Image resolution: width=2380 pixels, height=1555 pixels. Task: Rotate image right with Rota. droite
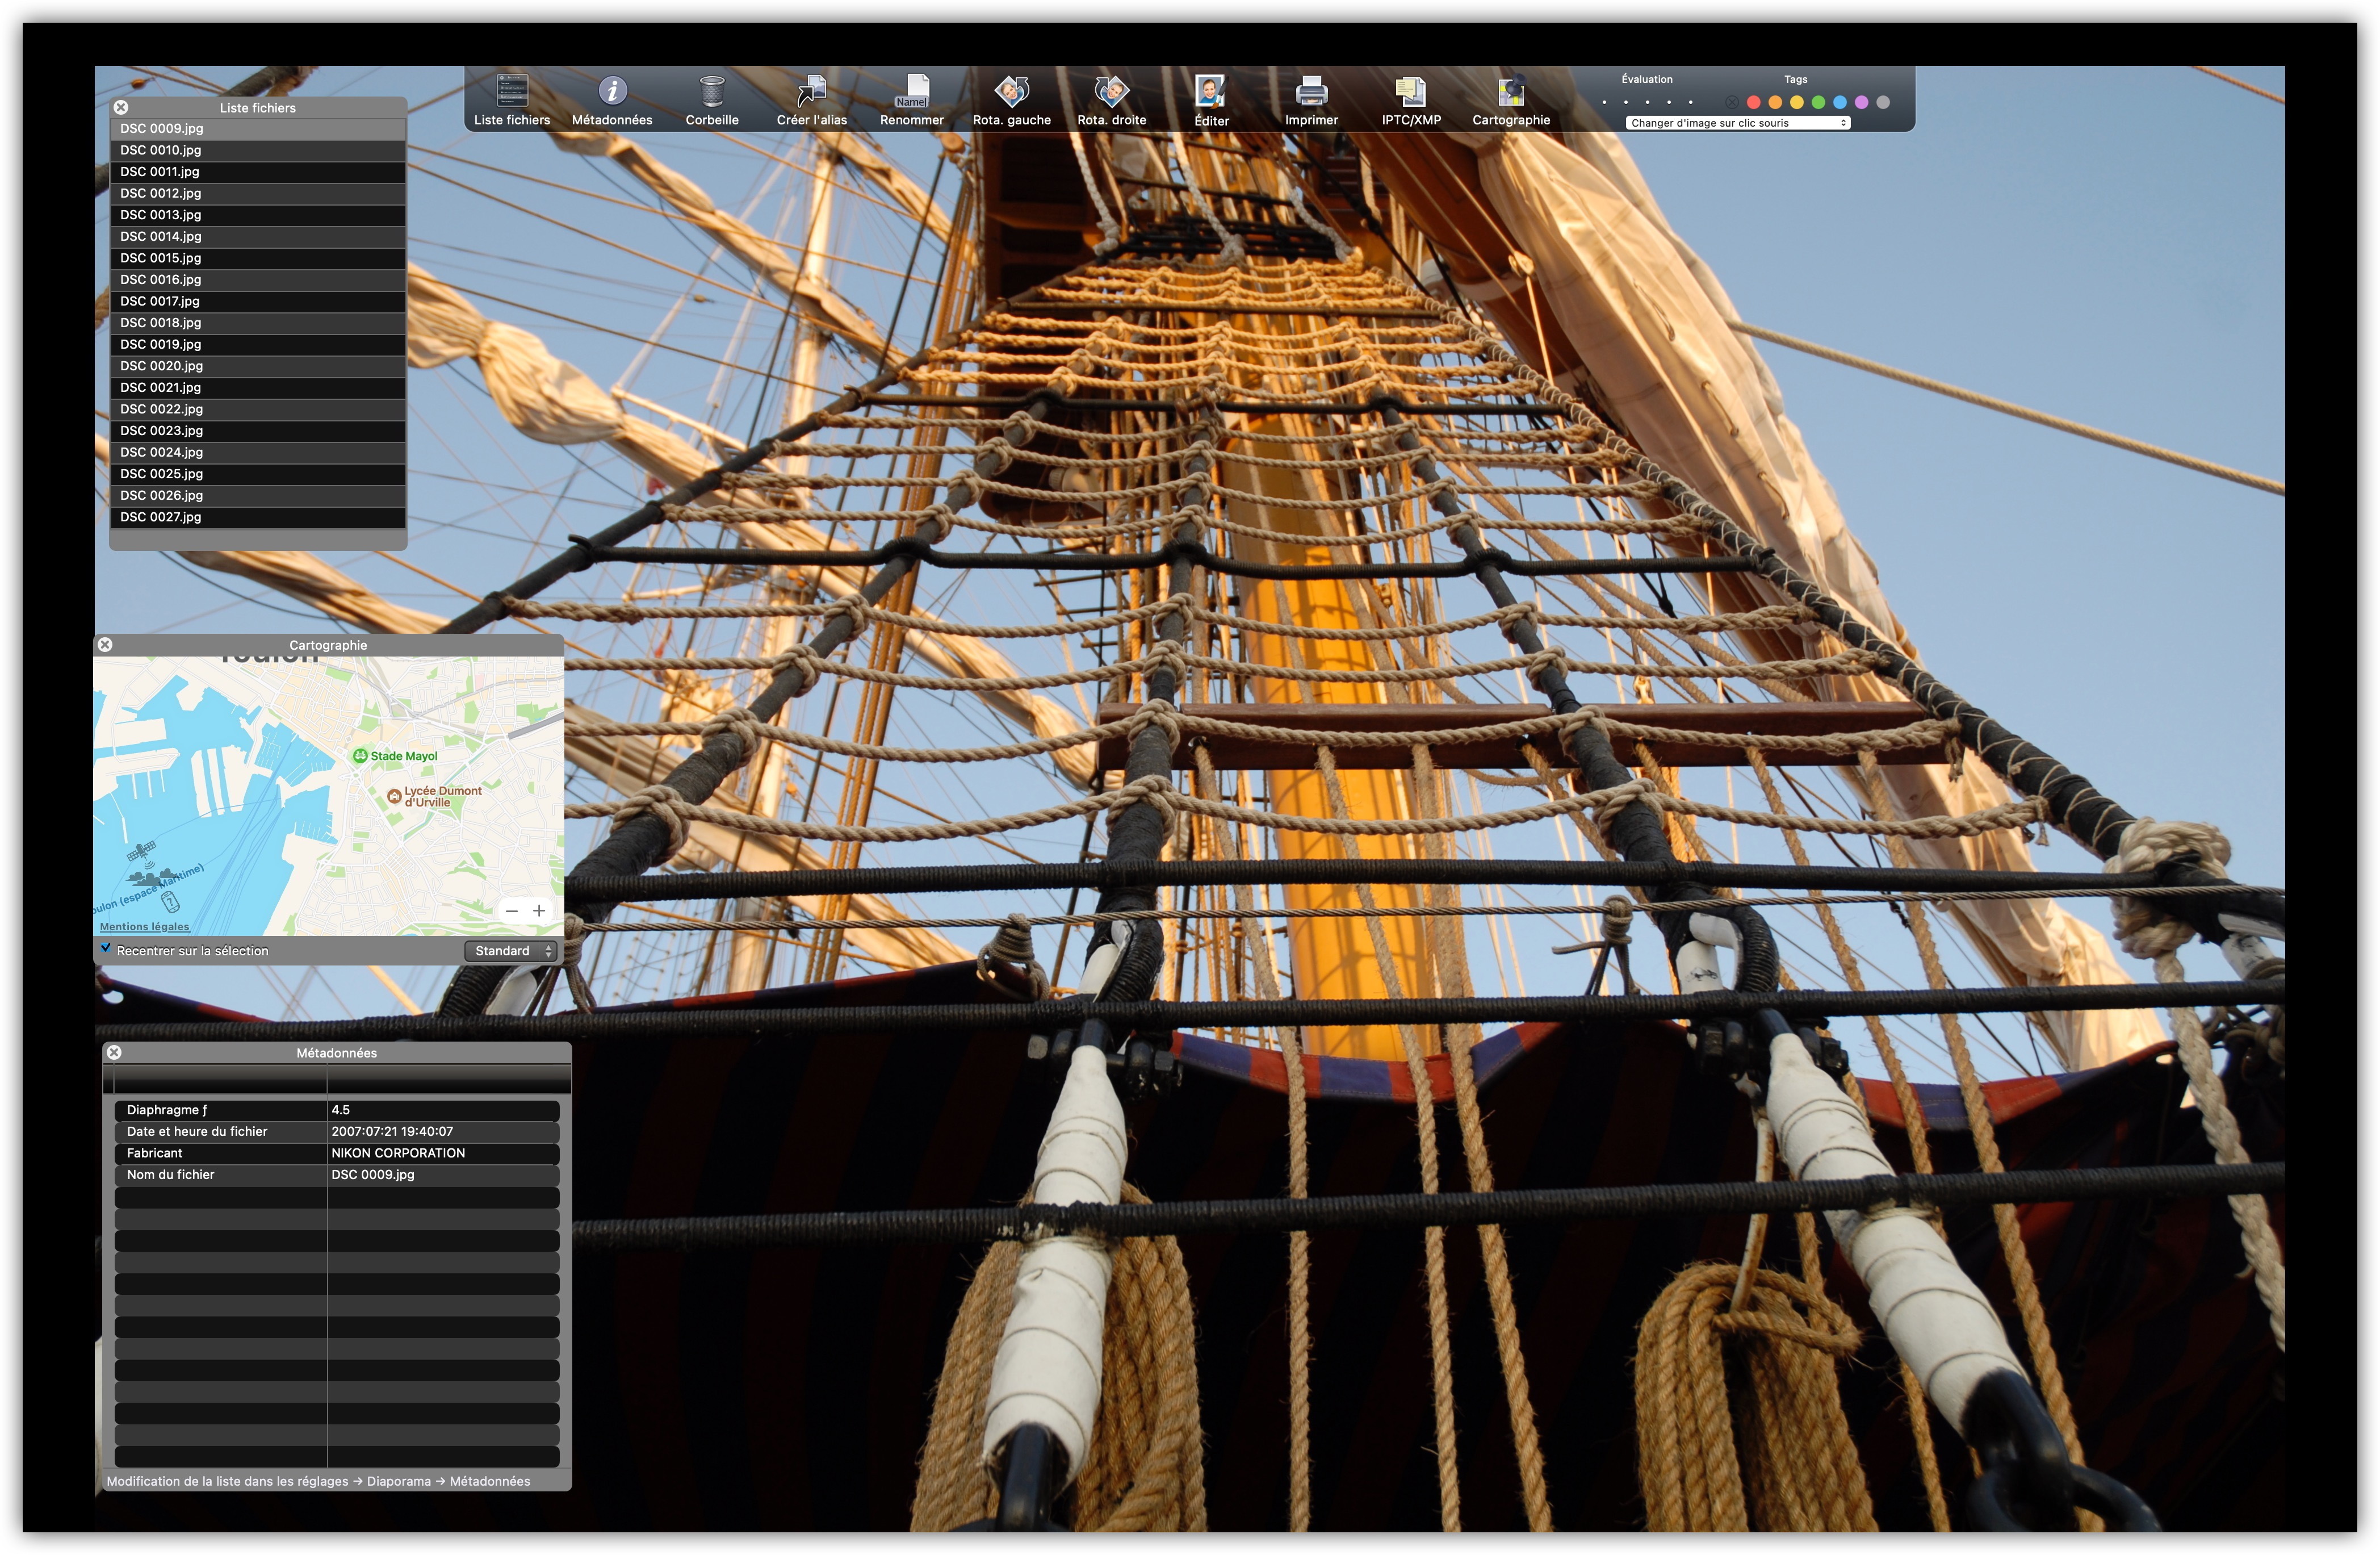coord(1111,92)
